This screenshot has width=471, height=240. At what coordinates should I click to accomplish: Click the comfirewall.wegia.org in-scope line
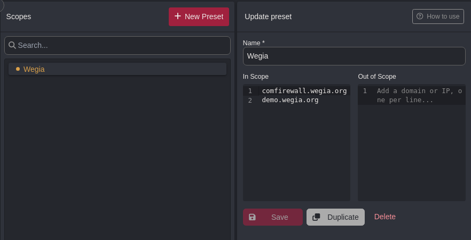click(x=304, y=91)
